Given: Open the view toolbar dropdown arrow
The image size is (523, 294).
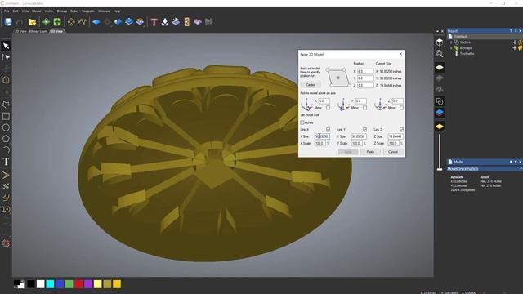Looking at the screenshot, I should pyautogui.click(x=438, y=31).
